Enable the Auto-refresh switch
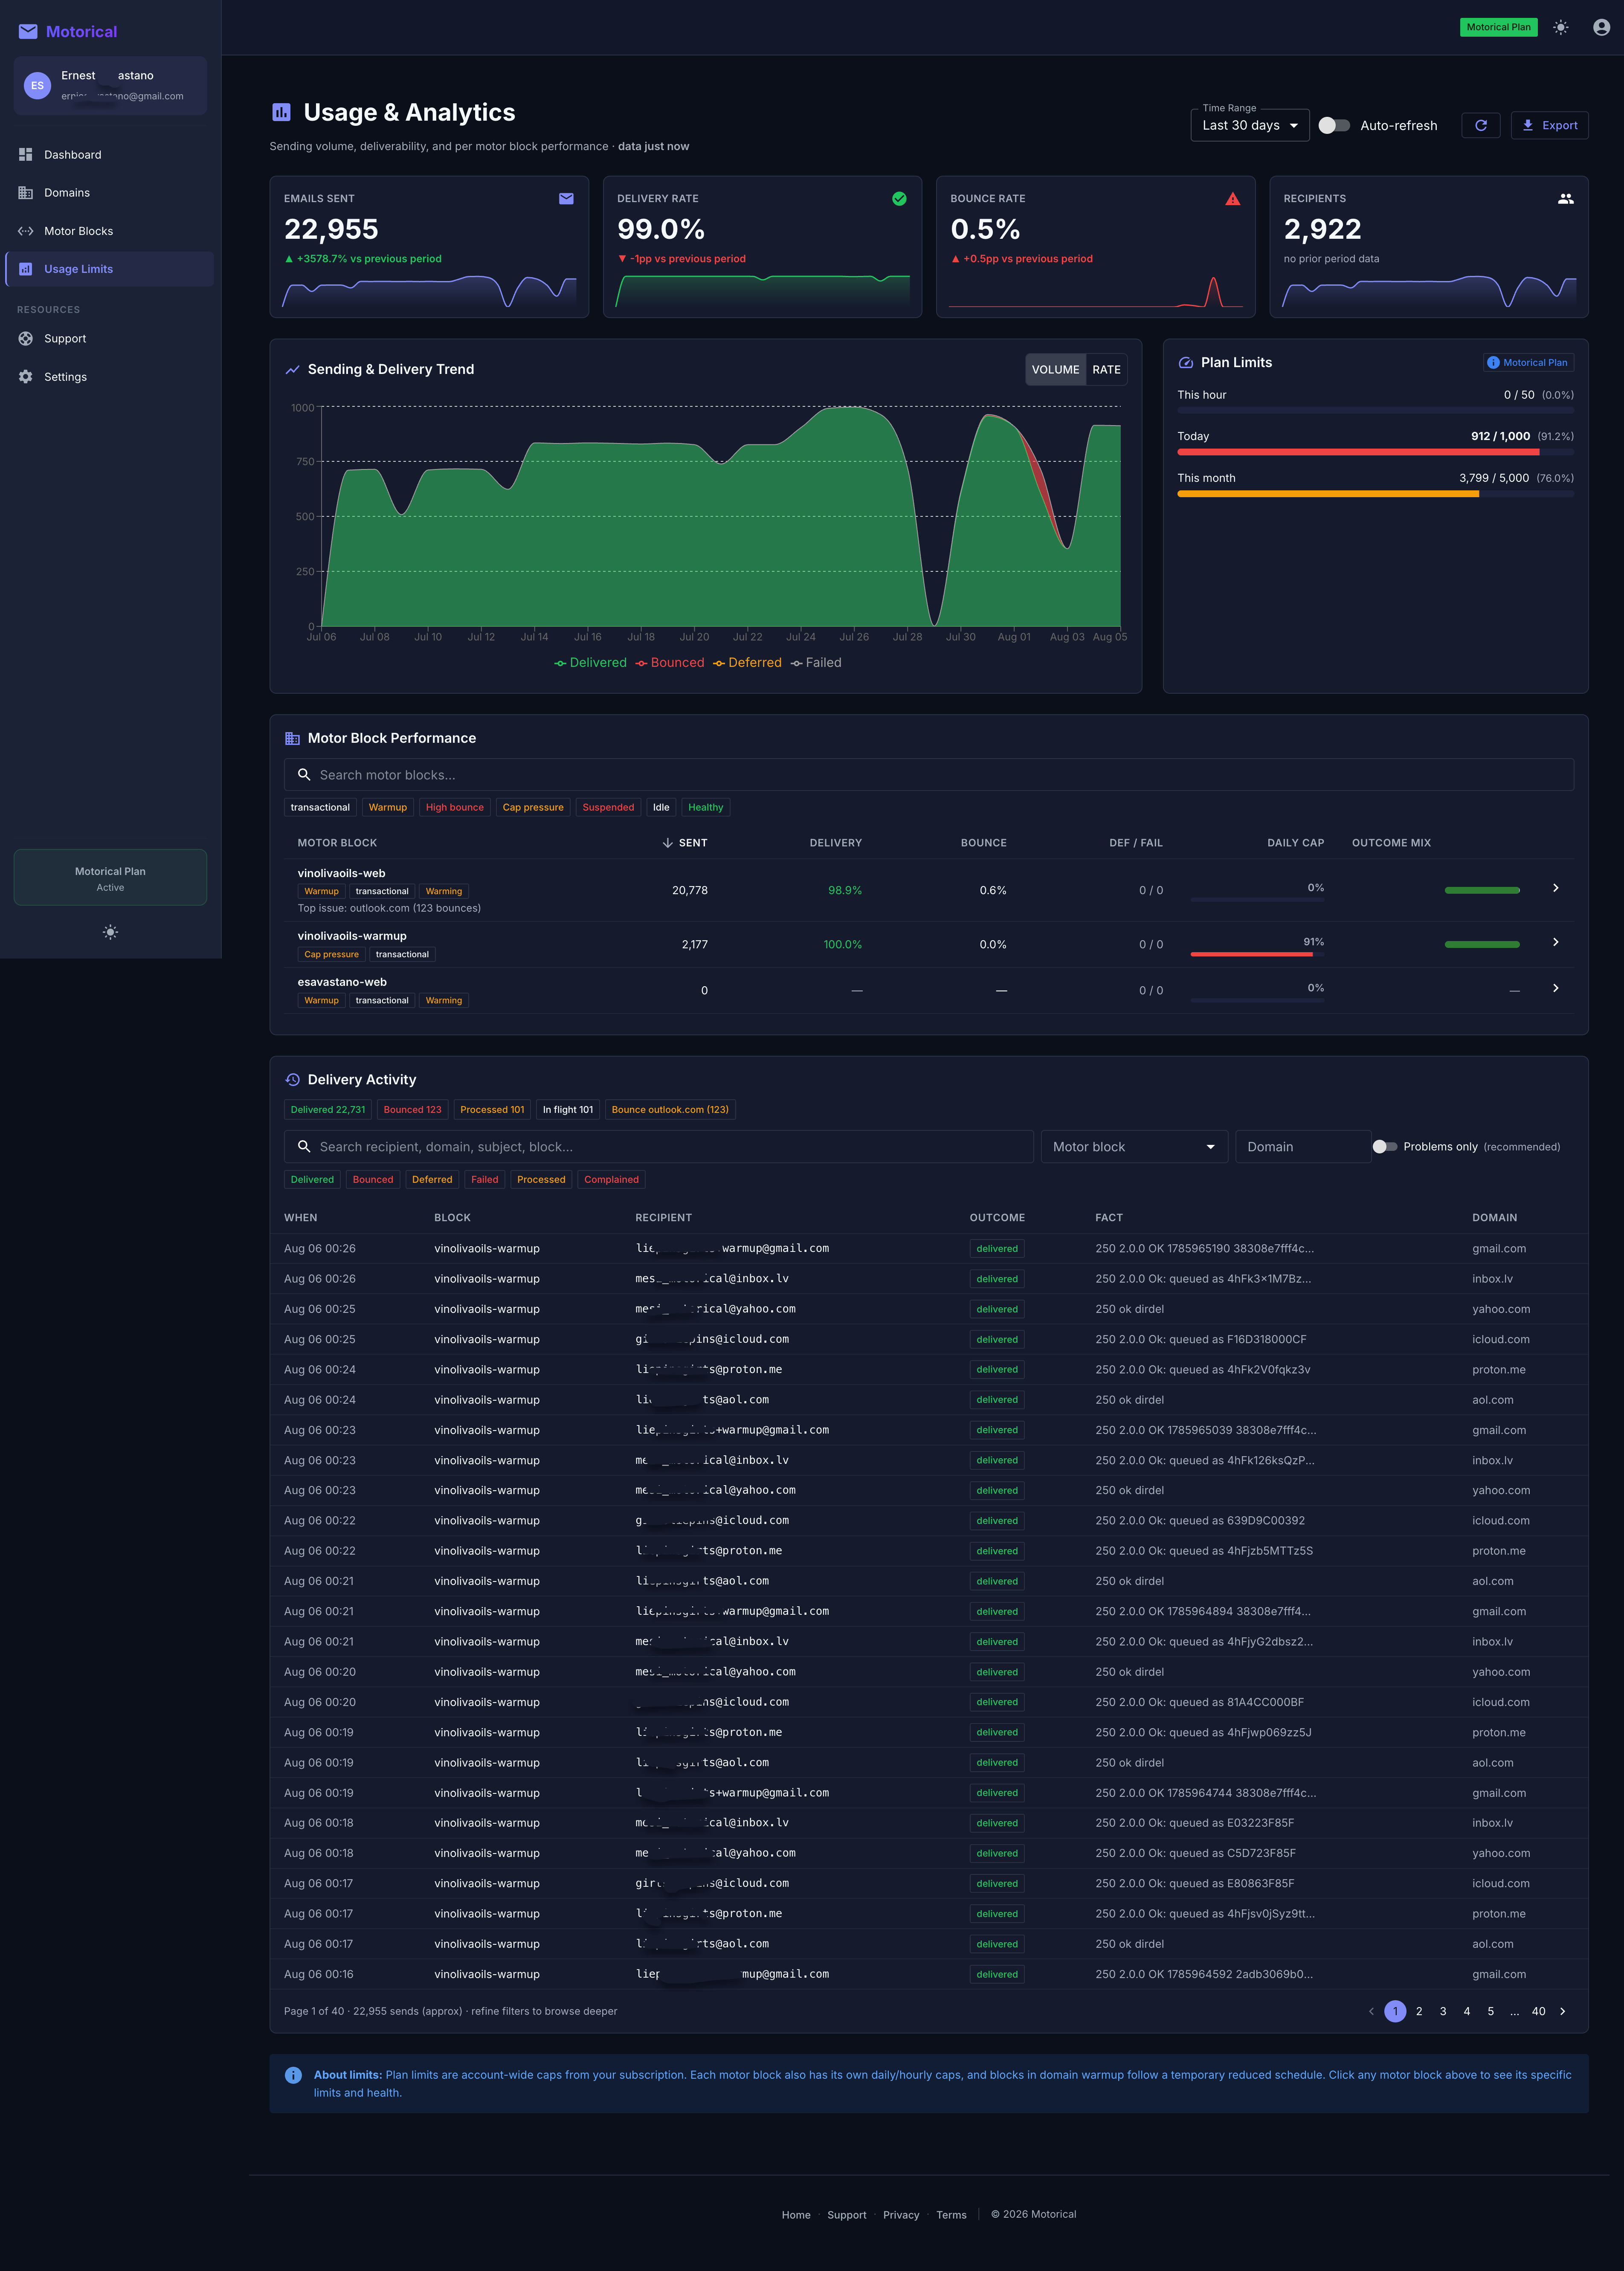 pos(1334,126)
